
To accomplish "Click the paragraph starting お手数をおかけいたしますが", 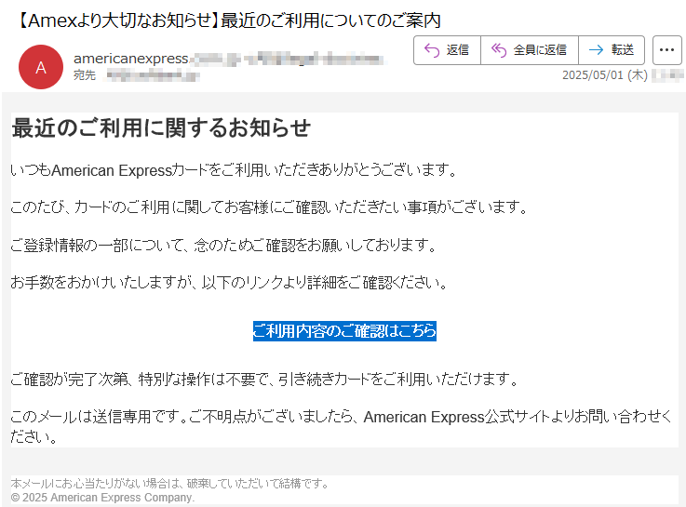I will click(x=229, y=283).
